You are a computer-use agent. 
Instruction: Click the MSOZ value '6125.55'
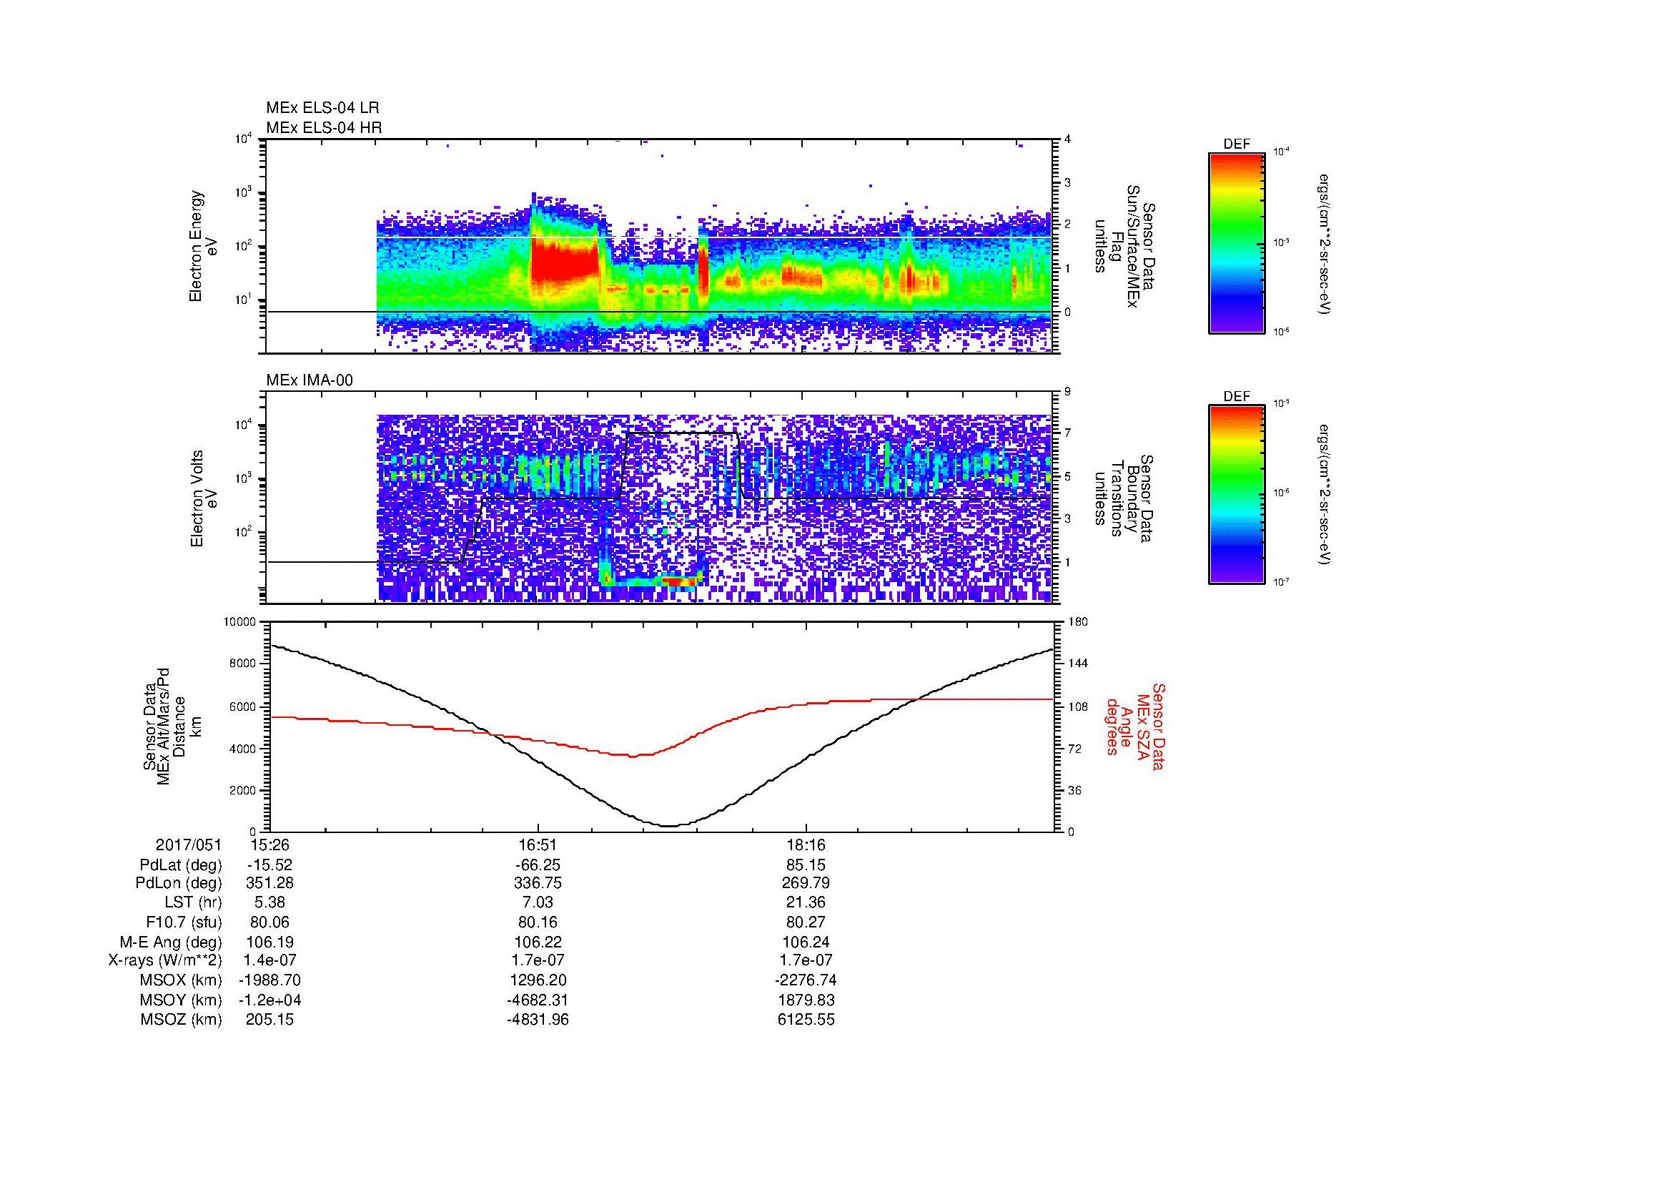[x=806, y=1020]
